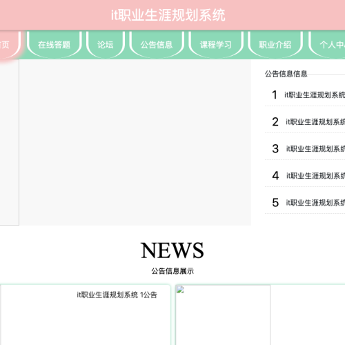Image resolution: width=345 pixels, height=345 pixels.
Task: Click the 公告信息信息 section heading
Action: tap(286, 74)
